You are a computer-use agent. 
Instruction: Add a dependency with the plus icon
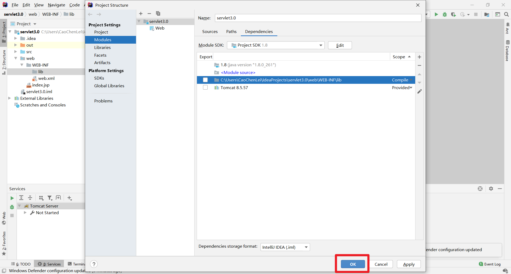419,57
